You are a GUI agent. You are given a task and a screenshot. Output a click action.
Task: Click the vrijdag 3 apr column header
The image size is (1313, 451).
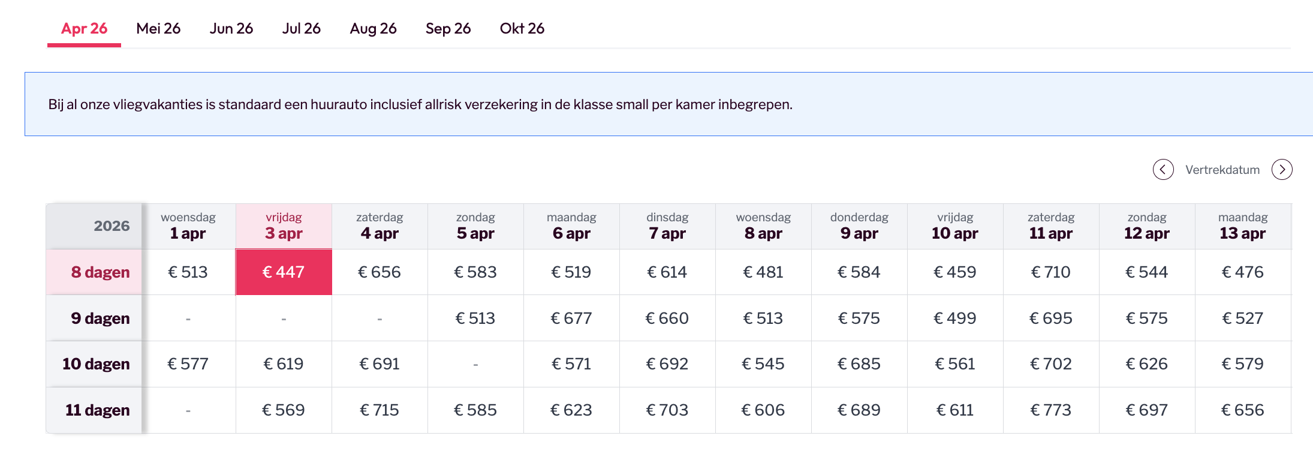pos(284,226)
